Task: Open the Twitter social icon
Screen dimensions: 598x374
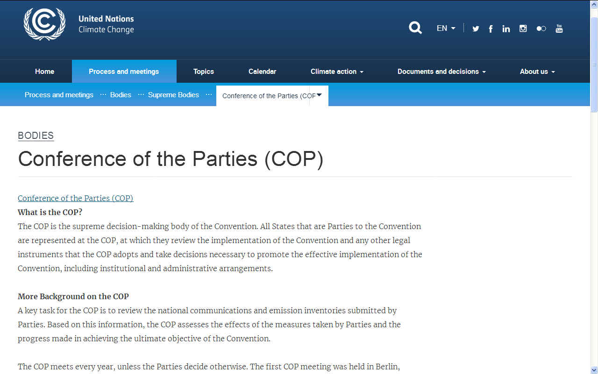Action: (476, 29)
